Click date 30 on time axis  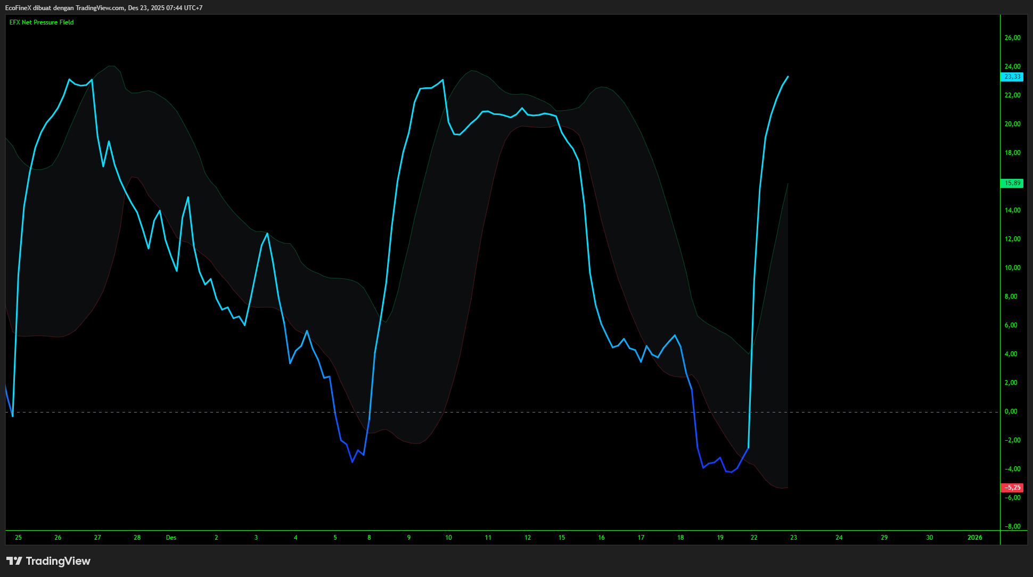pyautogui.click(x=929, y=538)
